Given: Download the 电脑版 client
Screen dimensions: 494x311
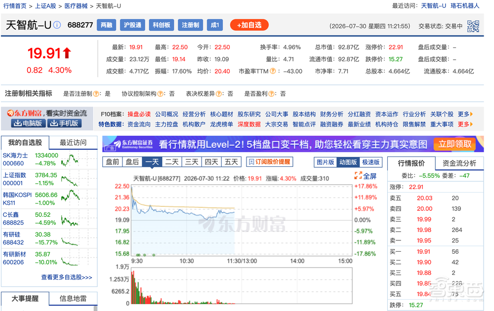Looking at the screenshot, I should pos(28,123).
